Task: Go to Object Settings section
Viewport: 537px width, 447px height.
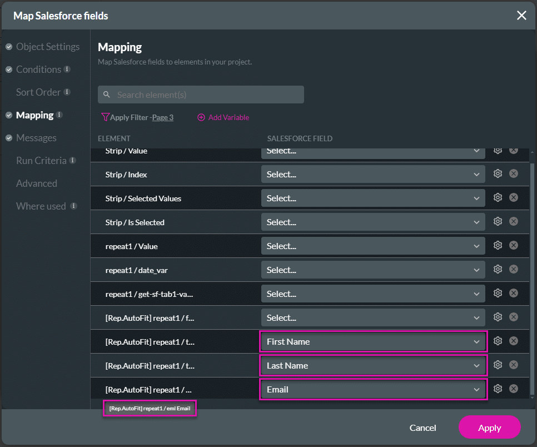Action: (47, 47)
